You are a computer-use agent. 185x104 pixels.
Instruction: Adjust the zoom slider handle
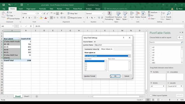[170, 100]
